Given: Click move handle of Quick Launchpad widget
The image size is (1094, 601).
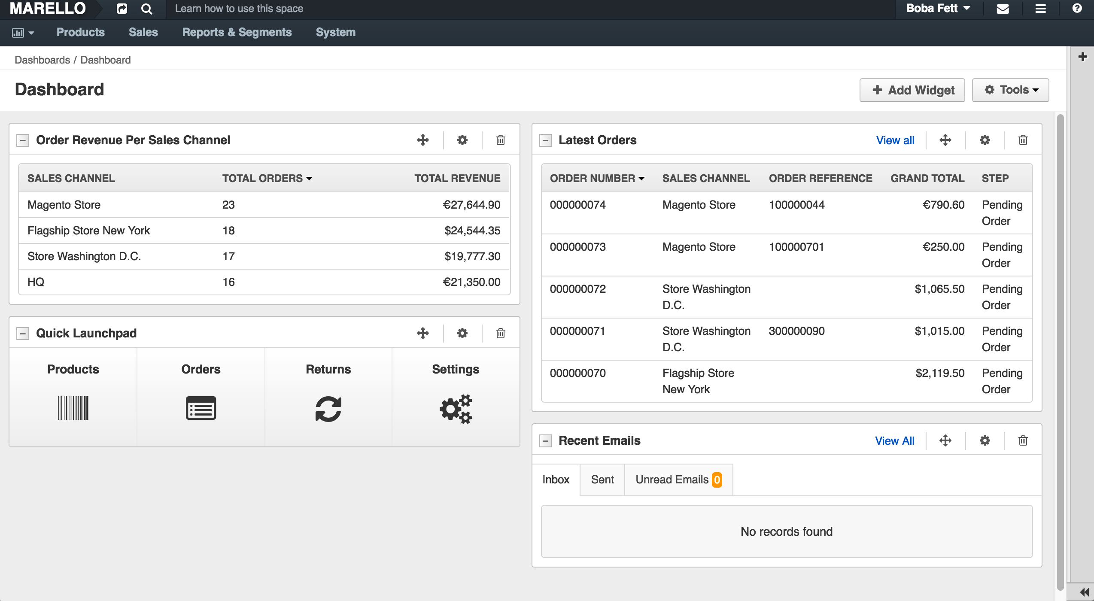Looking at the screenshot, I should pos(423,333).
